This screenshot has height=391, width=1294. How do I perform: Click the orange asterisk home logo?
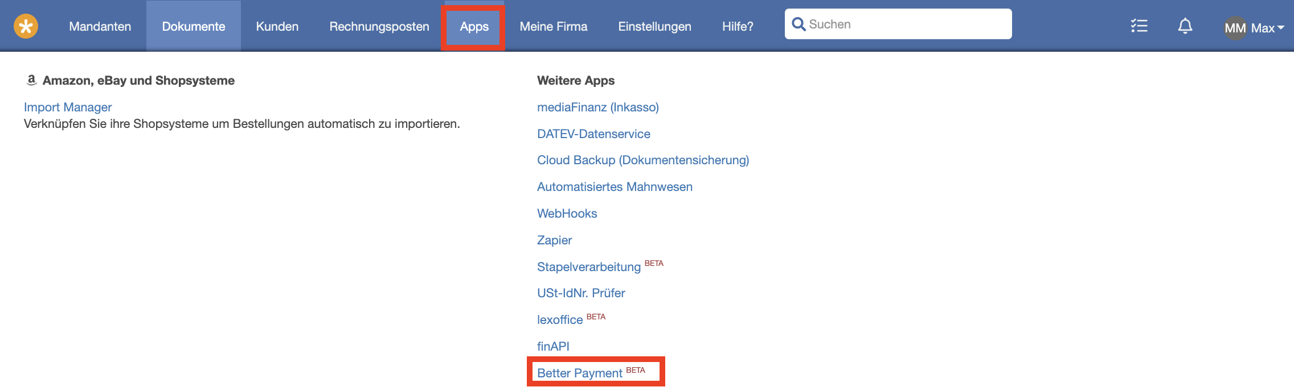pos(26,26)
